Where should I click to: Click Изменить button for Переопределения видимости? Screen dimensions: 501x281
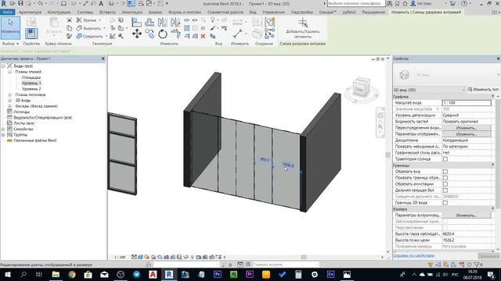coord(467,128)
